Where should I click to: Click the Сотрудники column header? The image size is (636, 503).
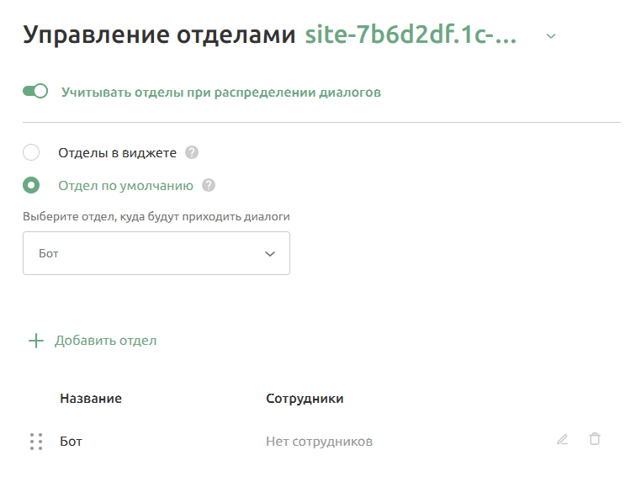[305, 398]
